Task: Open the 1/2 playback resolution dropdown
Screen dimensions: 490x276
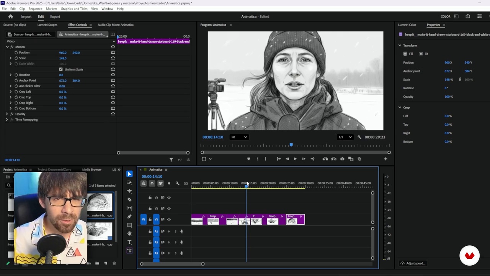Action: point(345,137)
